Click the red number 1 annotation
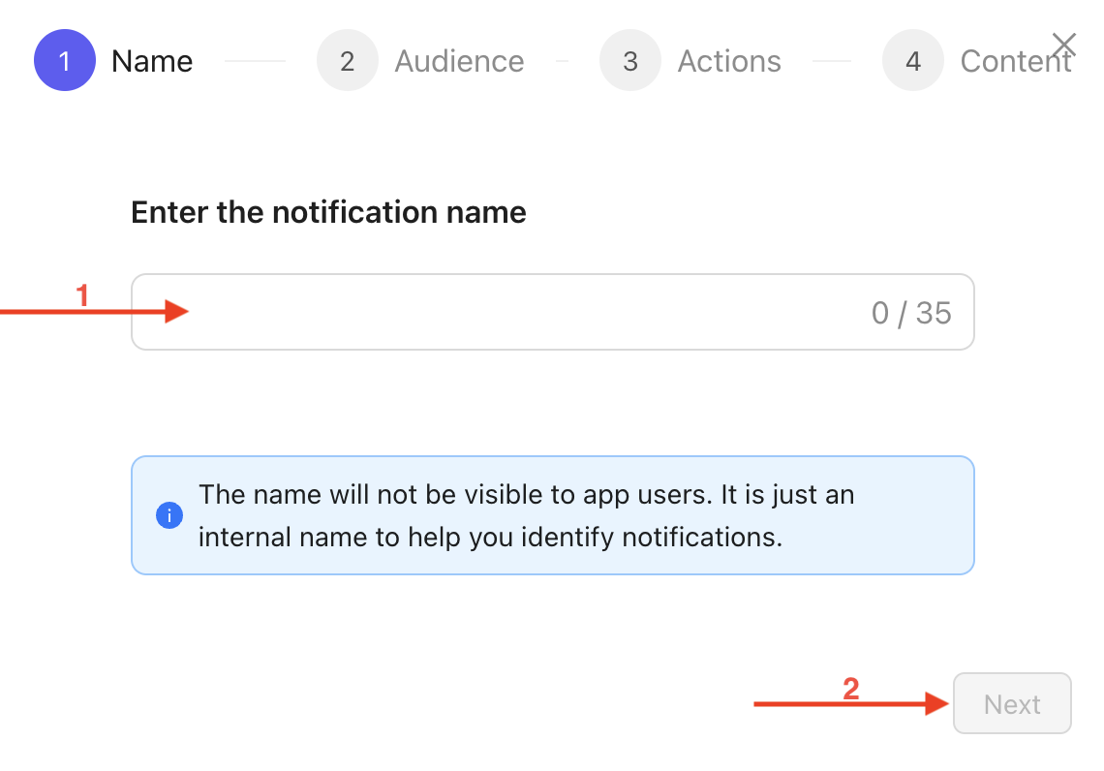 83,294
